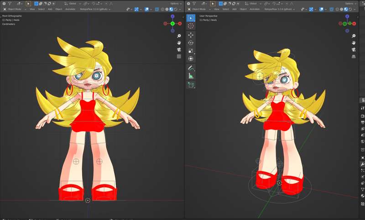Switch left viewport to solid shading
This screenshot has height=220, width=365.
point(167,9)
